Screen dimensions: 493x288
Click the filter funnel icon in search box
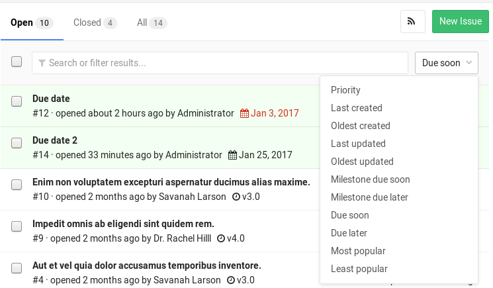point(42,63)
